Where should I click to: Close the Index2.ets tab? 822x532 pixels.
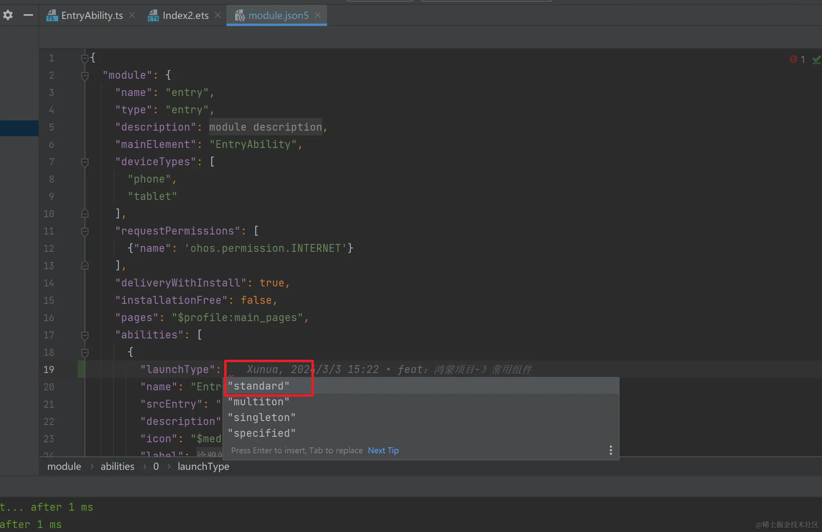click(218, 15)
